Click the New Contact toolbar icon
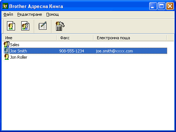Image resolution: width=176 pixels, height=132 pixels. pos(11,26)
